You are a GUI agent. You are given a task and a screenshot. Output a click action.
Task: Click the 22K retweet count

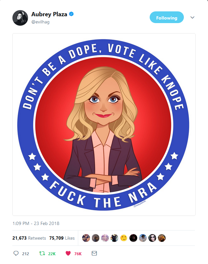click(52, 254)
